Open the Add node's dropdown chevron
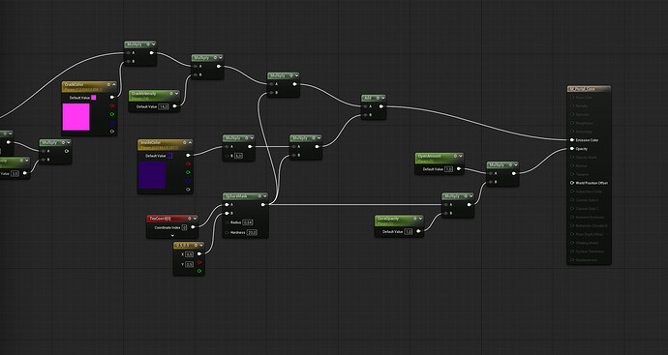Screen dimensions: 668x355 click(383, 98)
